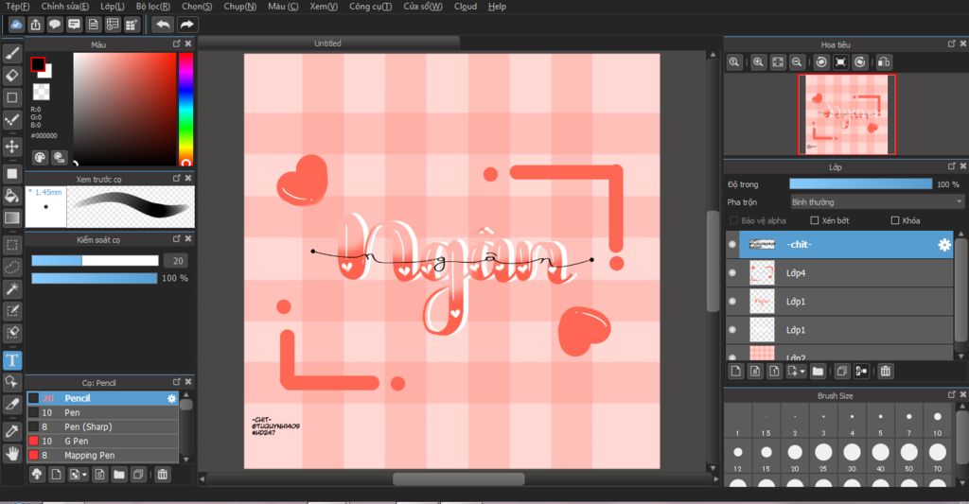Image resolution: width=969 pixels, height=504 pixels.
Task: Select the Eraser tool
Action: click(x=11, y=76)
